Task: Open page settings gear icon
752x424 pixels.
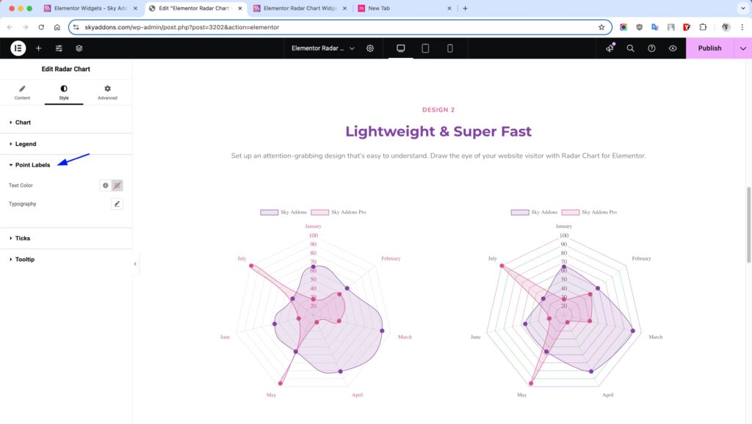Action: (370, 48)
